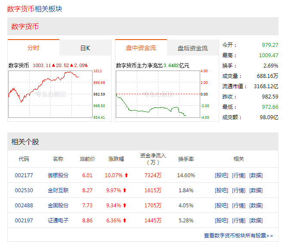Click the 成交量 value 688.16万
Image resolution: width=285 pixels, height=246 pixels.
[x=267, y=76]
